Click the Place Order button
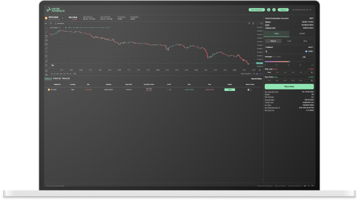The width and height of the screenshot is (359, 200). click(289, 86)
